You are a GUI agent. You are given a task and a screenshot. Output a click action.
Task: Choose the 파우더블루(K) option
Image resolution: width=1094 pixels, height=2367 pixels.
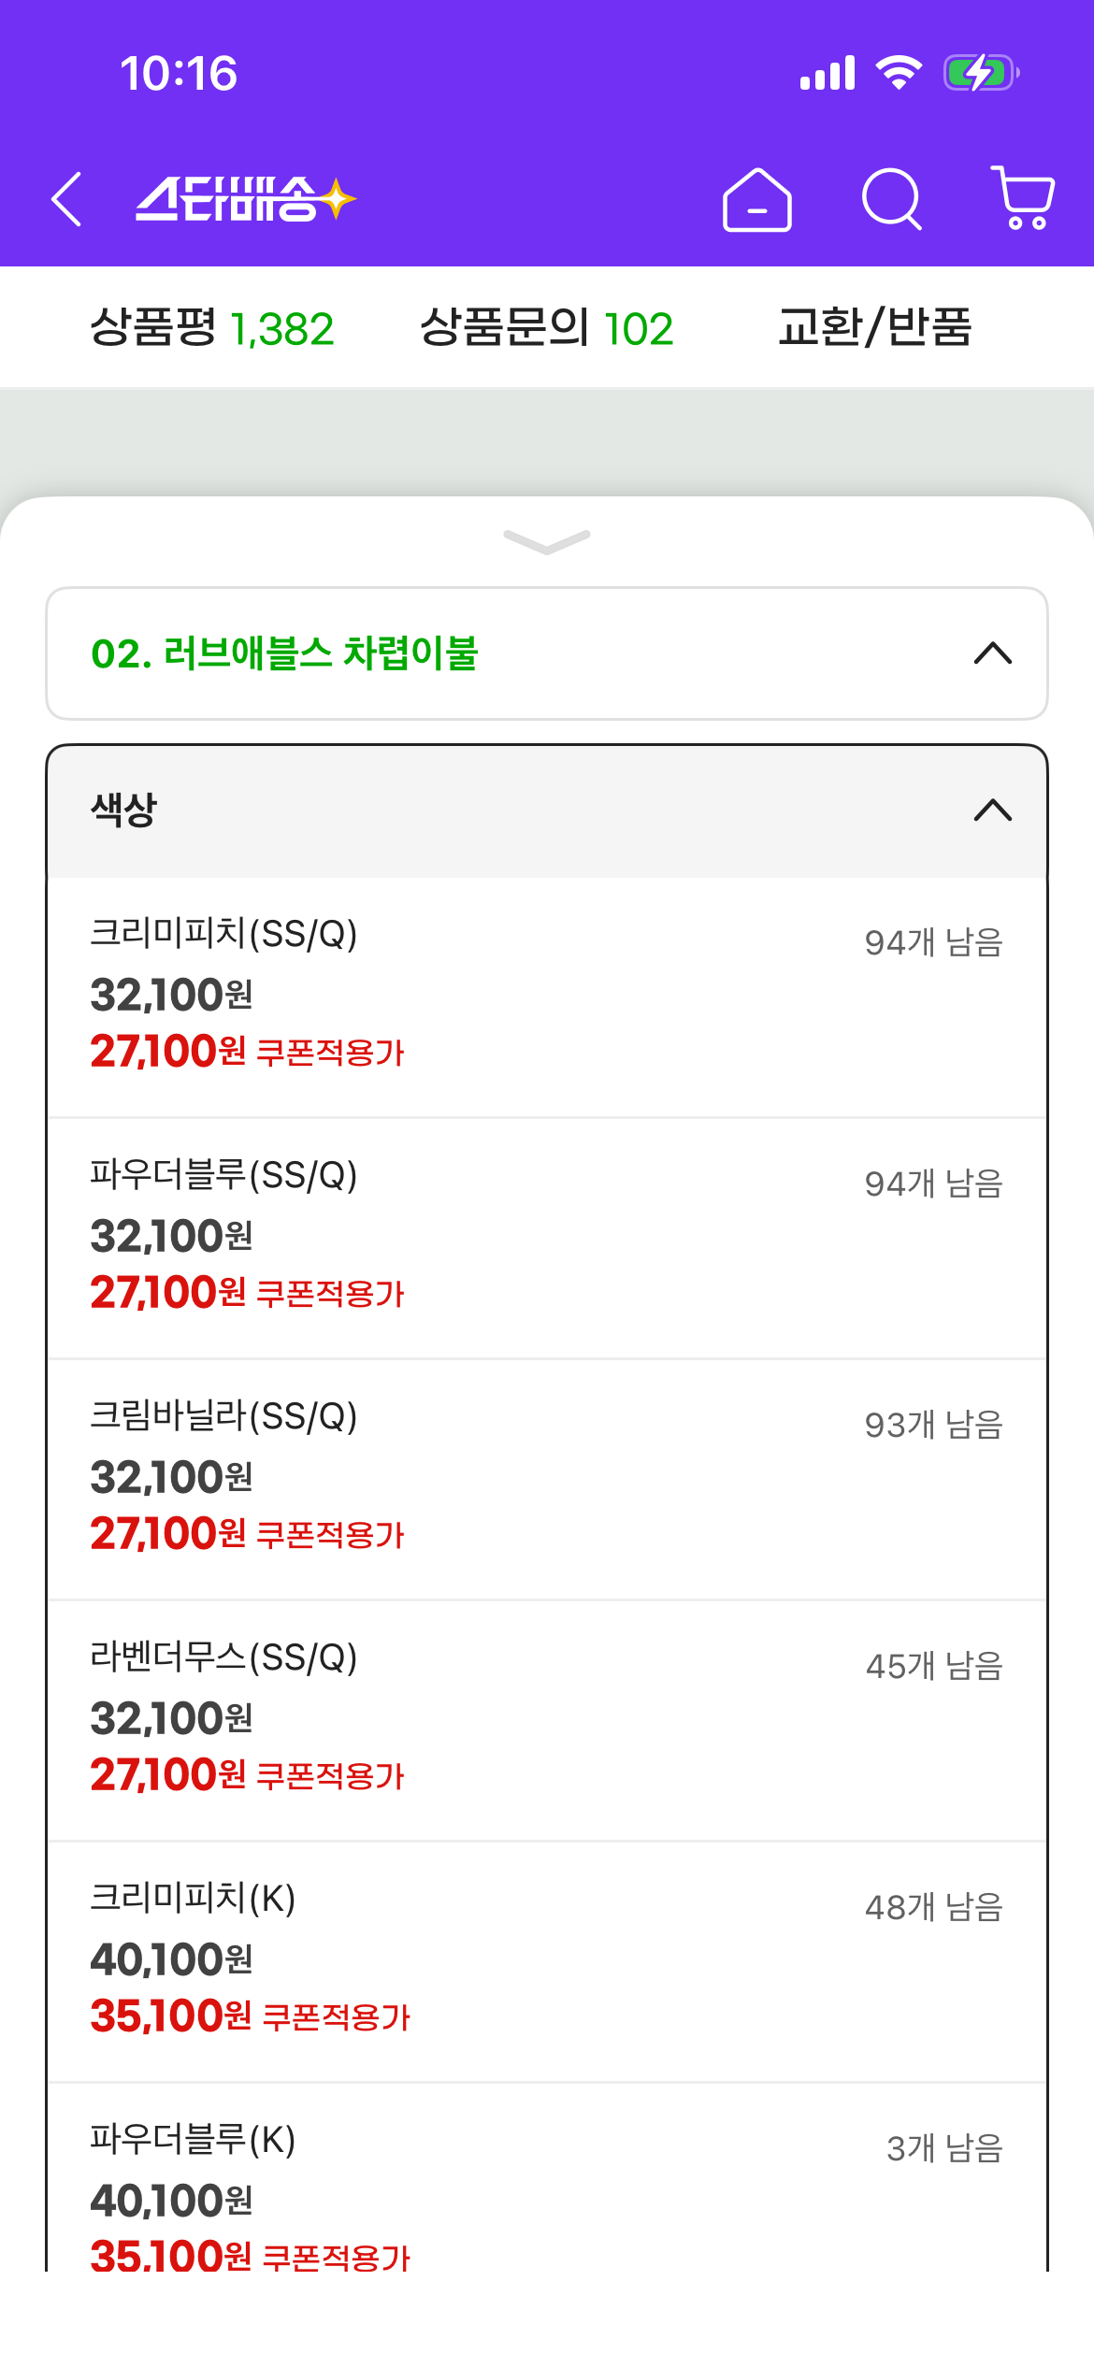[547, 2178]
